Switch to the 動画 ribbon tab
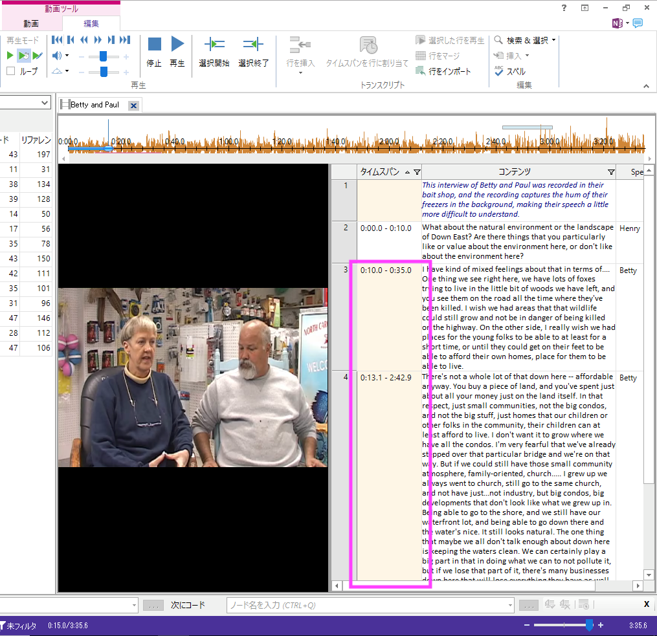 point(31,23)
